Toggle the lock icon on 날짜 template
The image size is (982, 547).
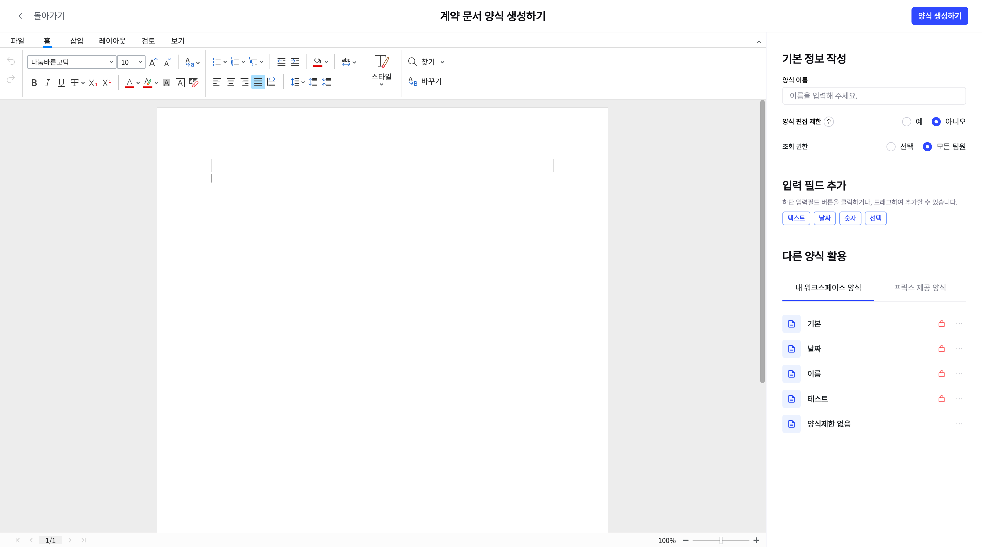(x=942, y=349)
